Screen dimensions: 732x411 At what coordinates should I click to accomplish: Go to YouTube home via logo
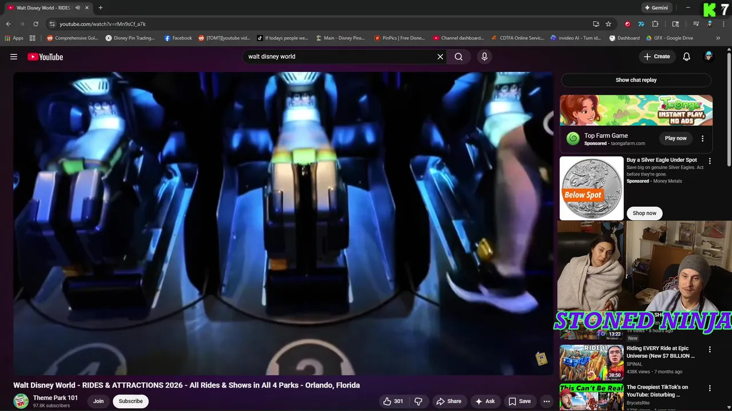point(45,57)
